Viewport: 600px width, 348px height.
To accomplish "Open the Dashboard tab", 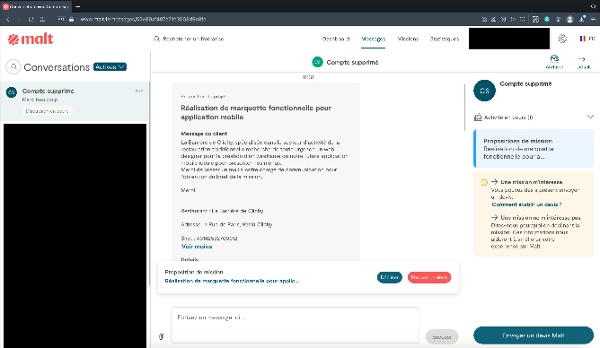I will point(336,39).
